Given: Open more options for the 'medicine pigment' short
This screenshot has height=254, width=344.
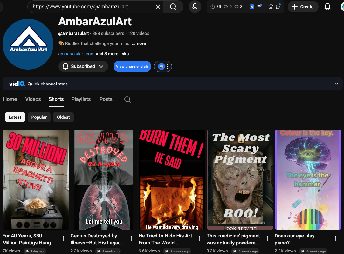Looking at the screenshot, I should pyautogui.click(x=268, y=238).
